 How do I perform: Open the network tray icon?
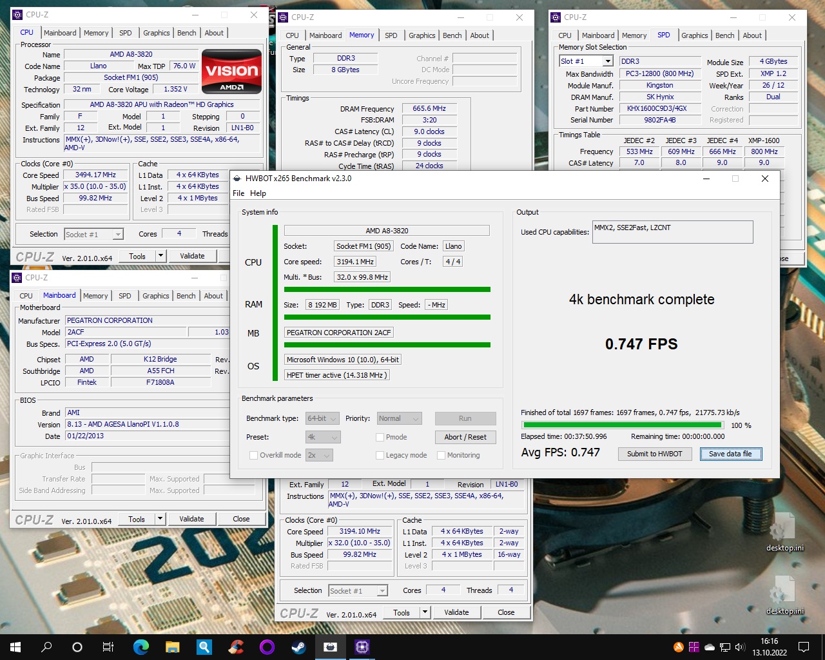tap(725, 647)
